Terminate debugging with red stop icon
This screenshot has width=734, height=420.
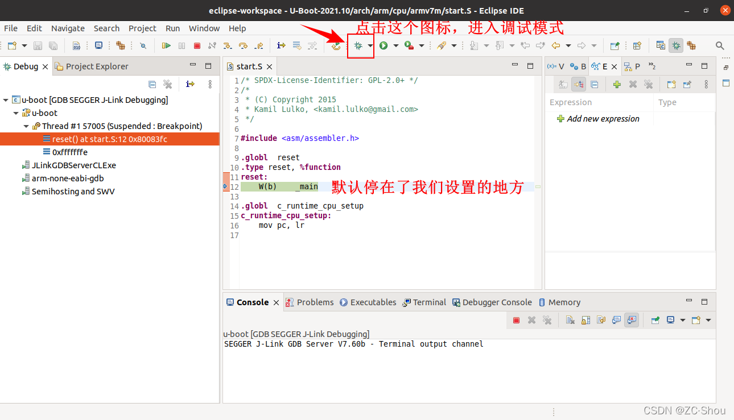tap(197, 45)
